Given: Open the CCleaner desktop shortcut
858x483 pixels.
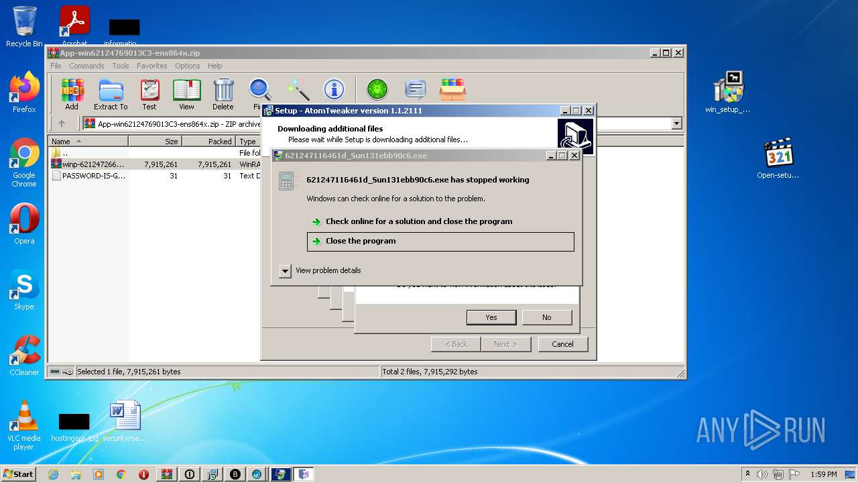Looking at the screenshot, I should tap(24, 356).
